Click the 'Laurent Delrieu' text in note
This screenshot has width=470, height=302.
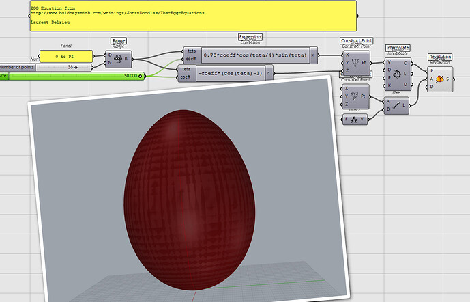[50, 23]
